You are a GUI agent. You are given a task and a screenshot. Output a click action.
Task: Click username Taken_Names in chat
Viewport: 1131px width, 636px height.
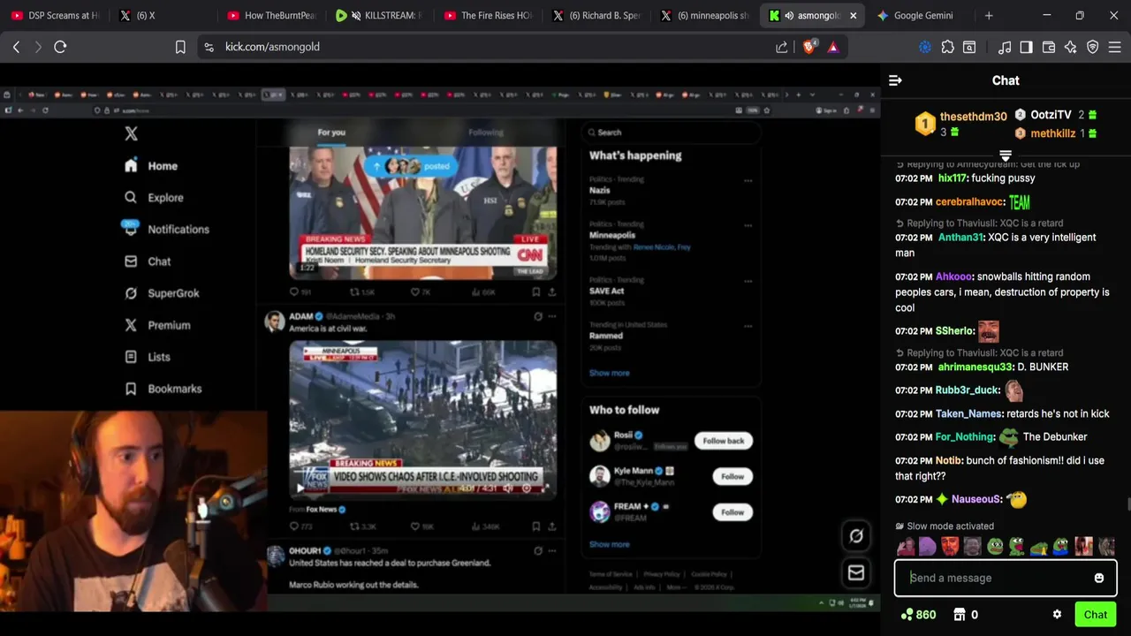pyautogui.click(x=969, y=414)
